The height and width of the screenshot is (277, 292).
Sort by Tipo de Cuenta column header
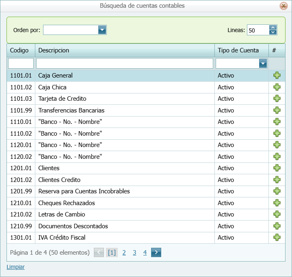pos(242,50)
